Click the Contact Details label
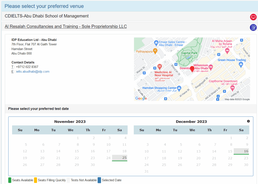Viewport: 258px width, 184px height. pyautogui.click(x=23, y=62)
